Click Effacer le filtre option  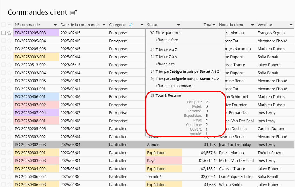point(167,40)
